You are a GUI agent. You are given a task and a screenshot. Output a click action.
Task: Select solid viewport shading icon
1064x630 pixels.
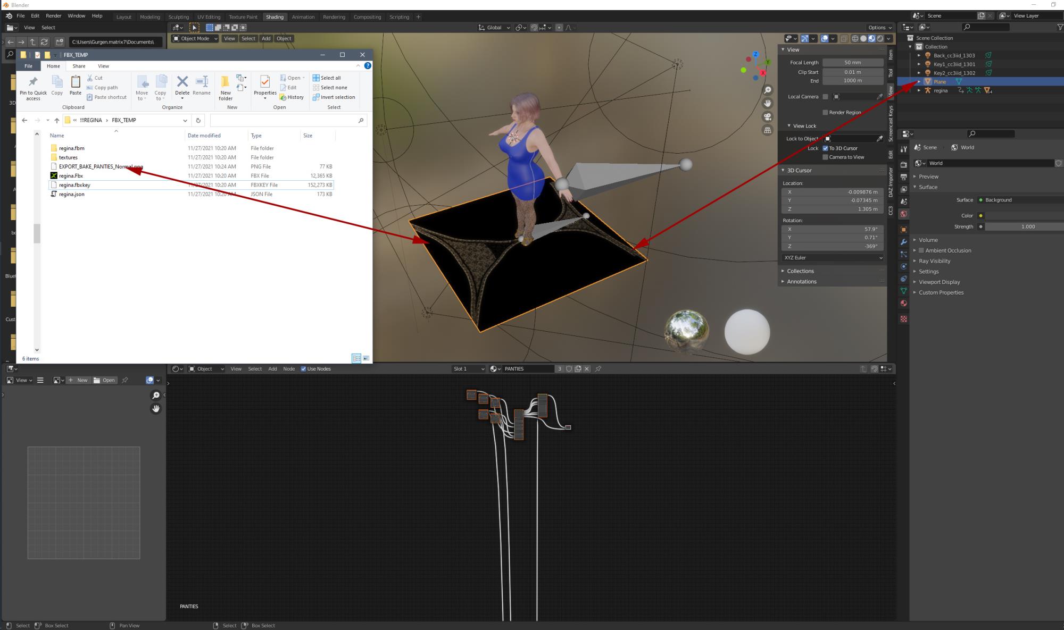pos(863,38)
